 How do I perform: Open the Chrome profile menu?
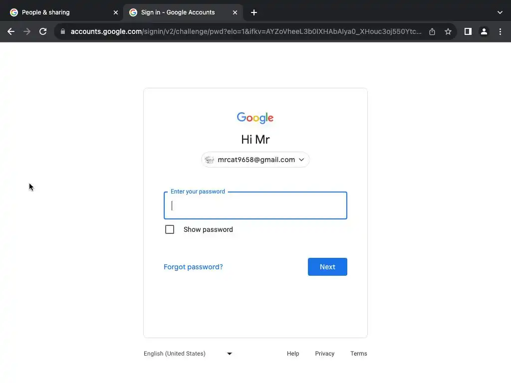tap(484, 31)
